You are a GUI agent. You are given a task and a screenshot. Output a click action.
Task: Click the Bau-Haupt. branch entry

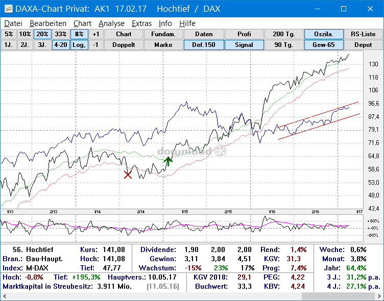point(44,259)
